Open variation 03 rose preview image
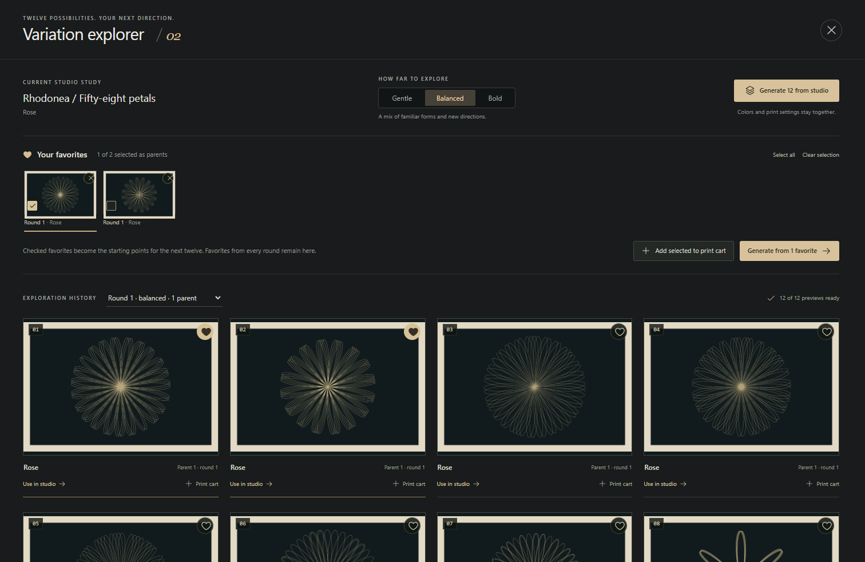 click(534, 387)
